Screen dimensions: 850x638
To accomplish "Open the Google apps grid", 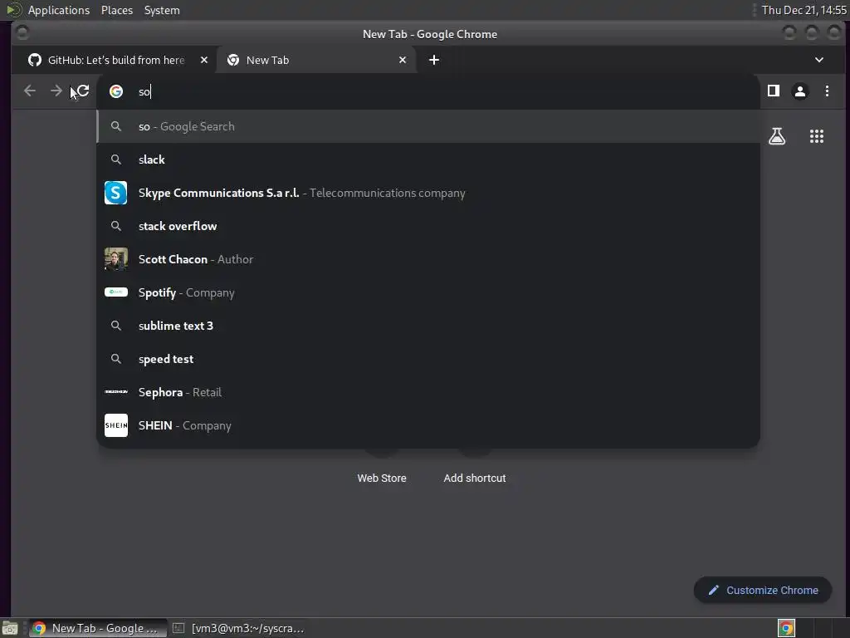I will tap(817, 136).
